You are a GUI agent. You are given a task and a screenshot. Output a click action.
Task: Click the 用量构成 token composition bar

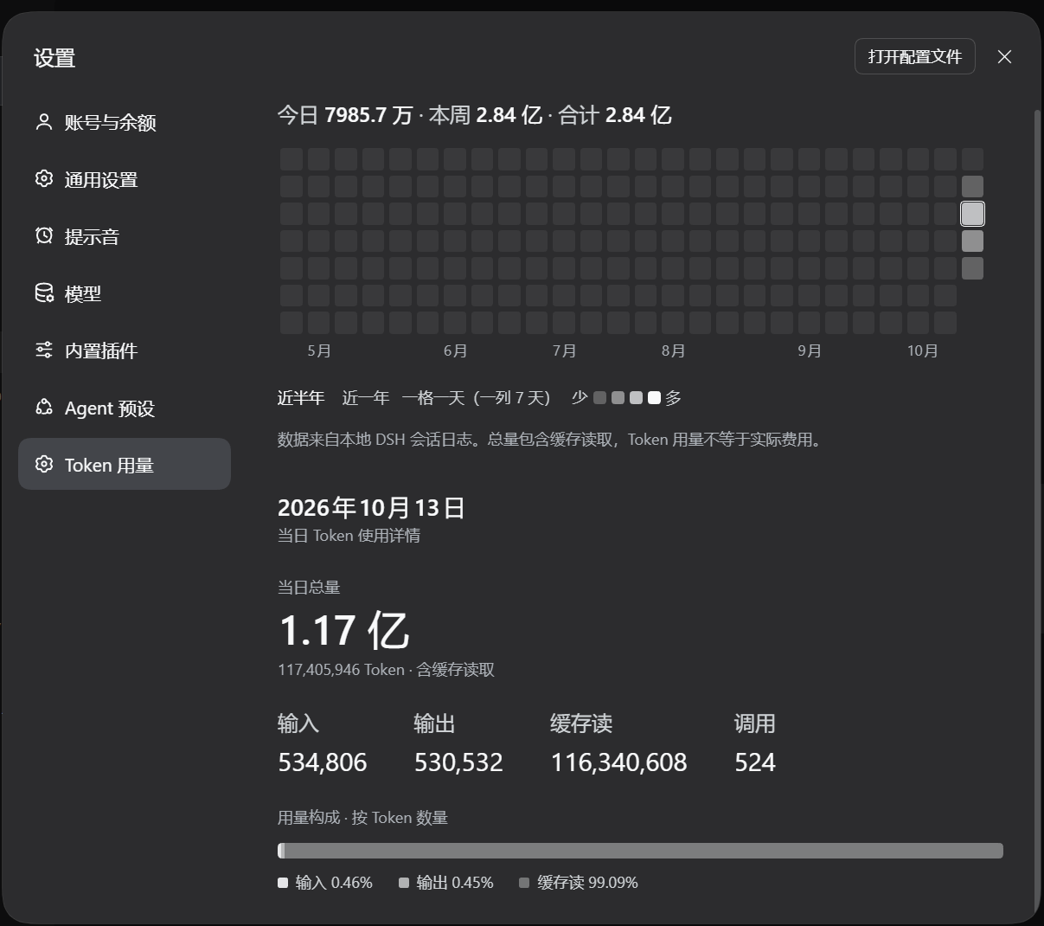pyautogui.click(x=640, y=851)
